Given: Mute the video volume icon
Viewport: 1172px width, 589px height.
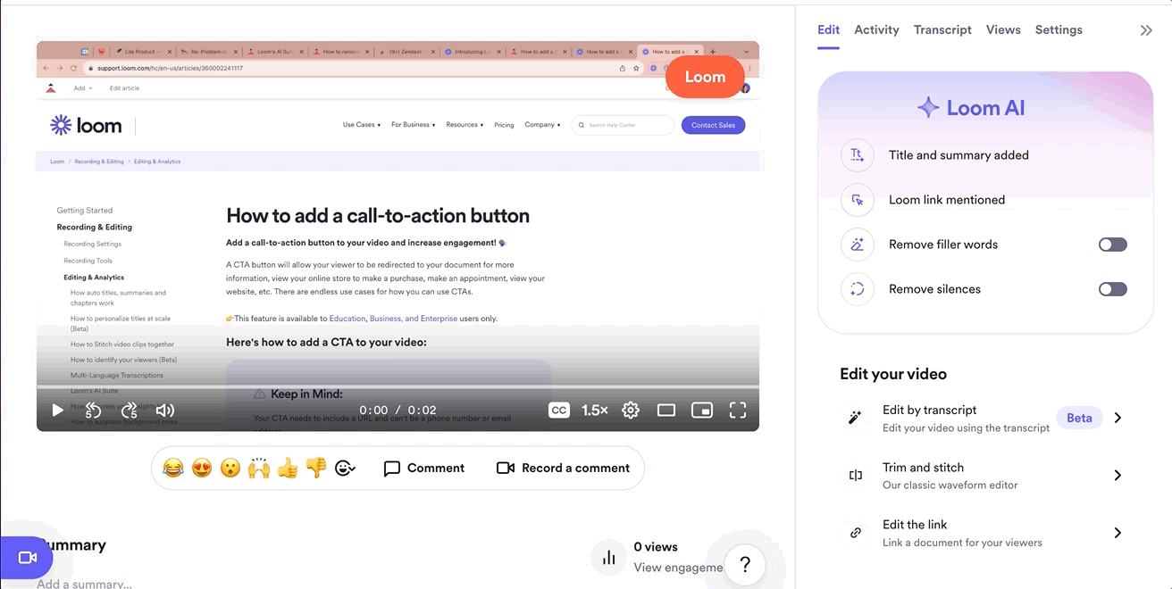Looking at the screenshot, I should [x=164, y=410].
